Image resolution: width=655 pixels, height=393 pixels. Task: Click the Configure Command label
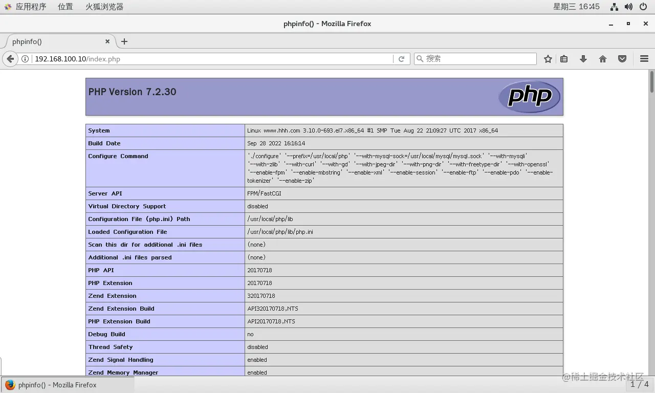118,156
